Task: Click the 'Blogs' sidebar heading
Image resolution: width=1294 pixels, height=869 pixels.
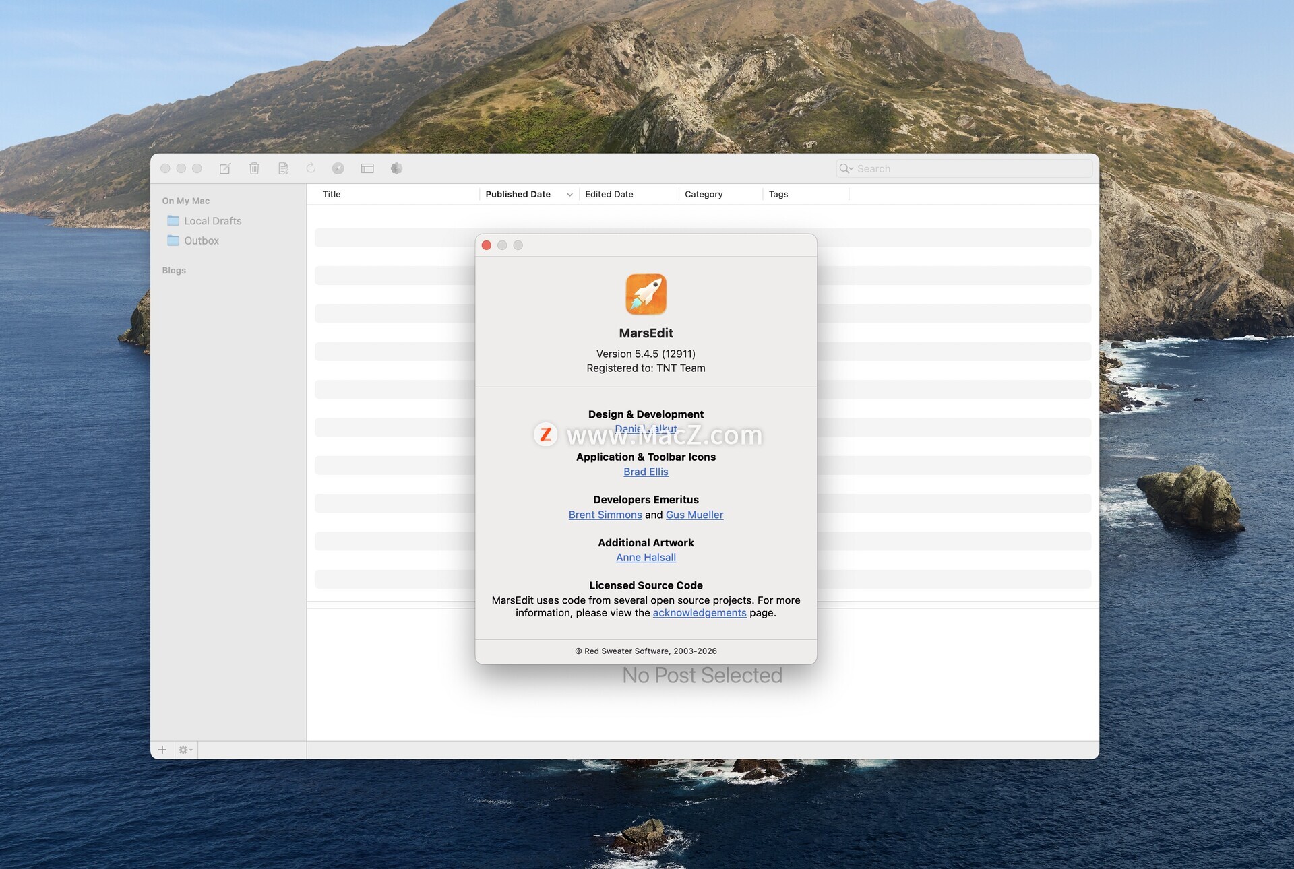Action: click(174, 270)
